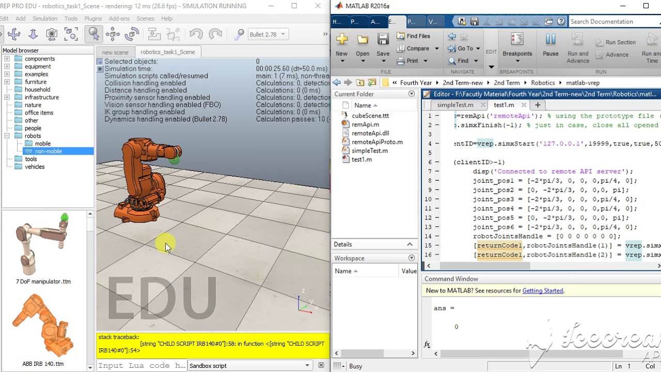Screen dimensions: 661x372
Task: Open the Bullet 2.78 physics engine dropdown
Action: tap(267, 35)
